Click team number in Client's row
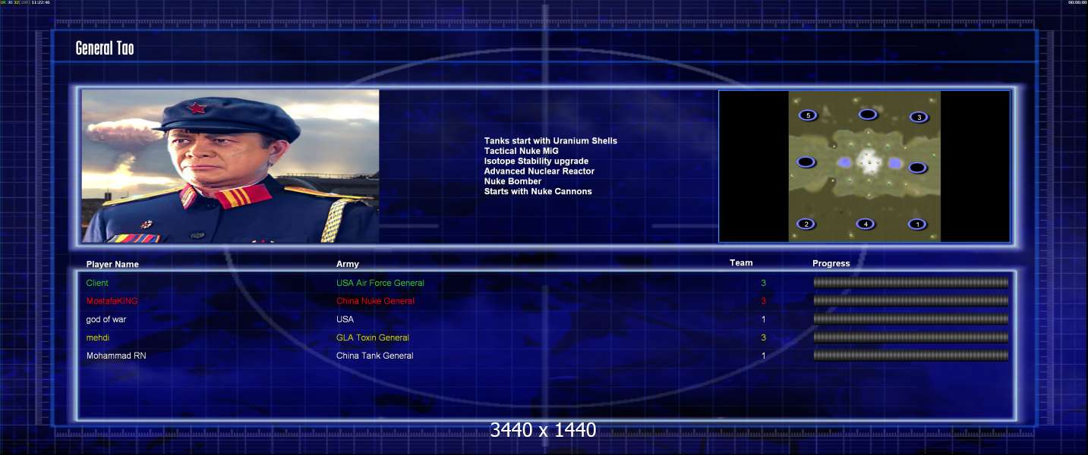Screen dimensions: 1088x455 (x=764, y=283)
